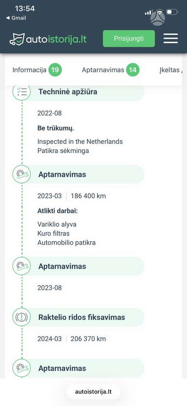Tap the badge showing 14

pos(133,70)
